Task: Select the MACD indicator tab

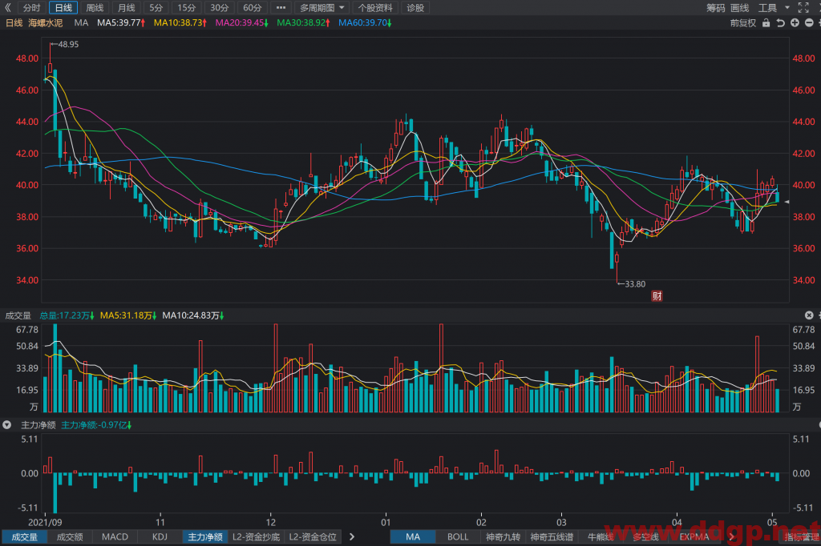Action: 115,536
